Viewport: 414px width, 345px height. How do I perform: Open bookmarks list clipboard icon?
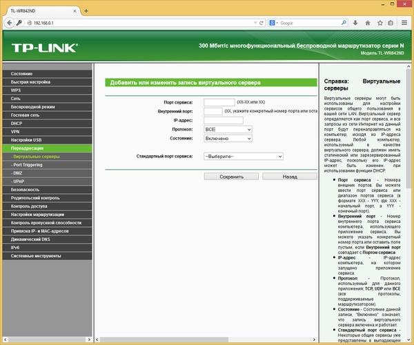pyautogui.click(x=391, y=23)
